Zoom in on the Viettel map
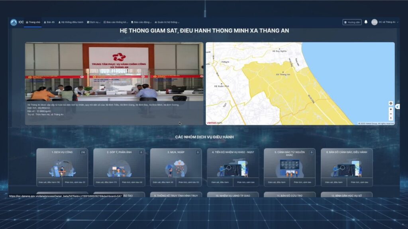Image resolution: width=408 pixels, height=229 pixels. pyautogui.click(x=390, y=109)
